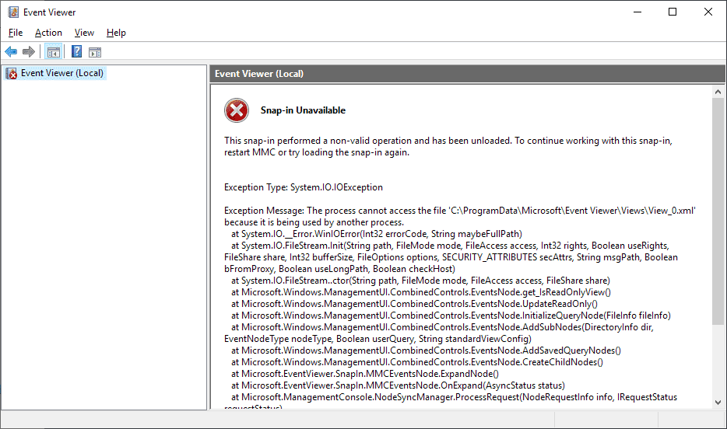Click the line 'at System.IO.__Error.WinIOError'
This screenshot has height=429, width=727.
377,234
